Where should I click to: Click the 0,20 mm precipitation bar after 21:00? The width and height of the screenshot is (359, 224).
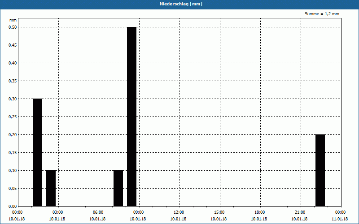pos(320,171)
